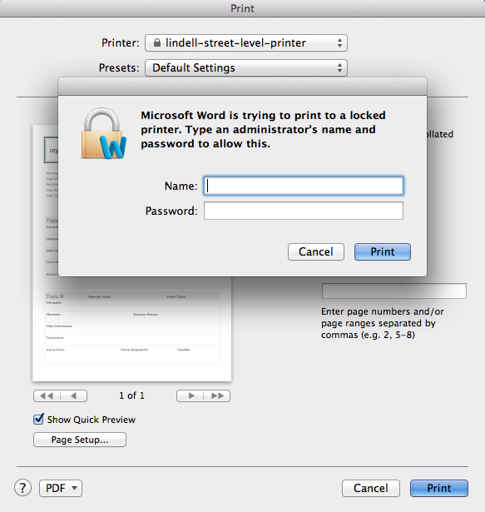Click the padlock Word icon in the authentication dialog
Viewport: 485px width, 512px height.
104,134
